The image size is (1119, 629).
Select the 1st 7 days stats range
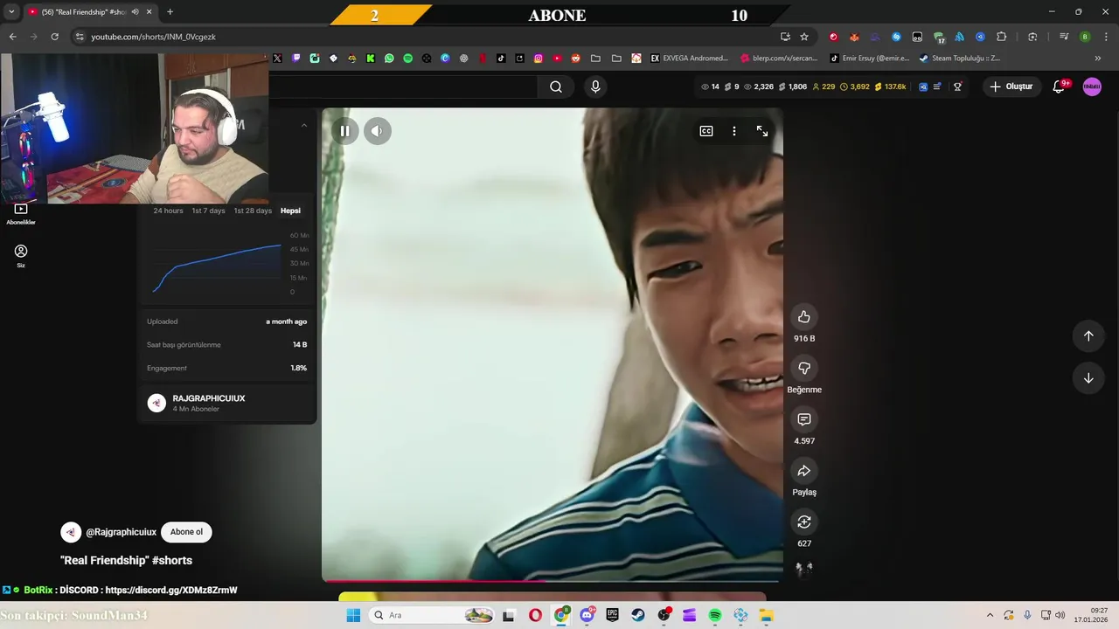208,211
